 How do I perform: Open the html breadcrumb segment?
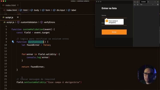25,10
